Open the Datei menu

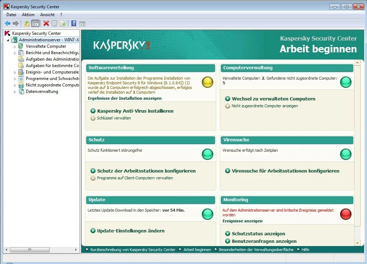(x=11, y=14)
